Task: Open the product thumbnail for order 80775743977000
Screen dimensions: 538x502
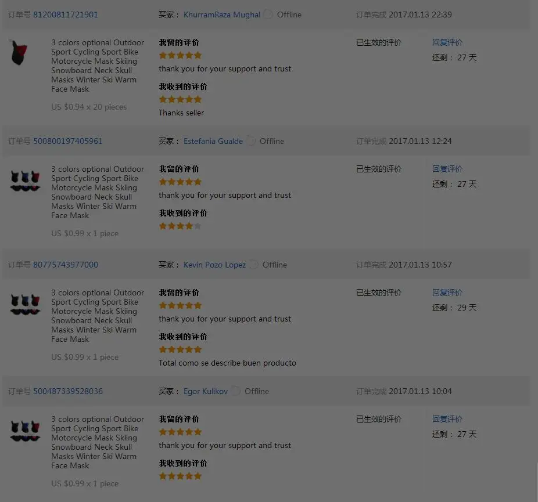Action: pyautogui.click(x=25, y=304)
